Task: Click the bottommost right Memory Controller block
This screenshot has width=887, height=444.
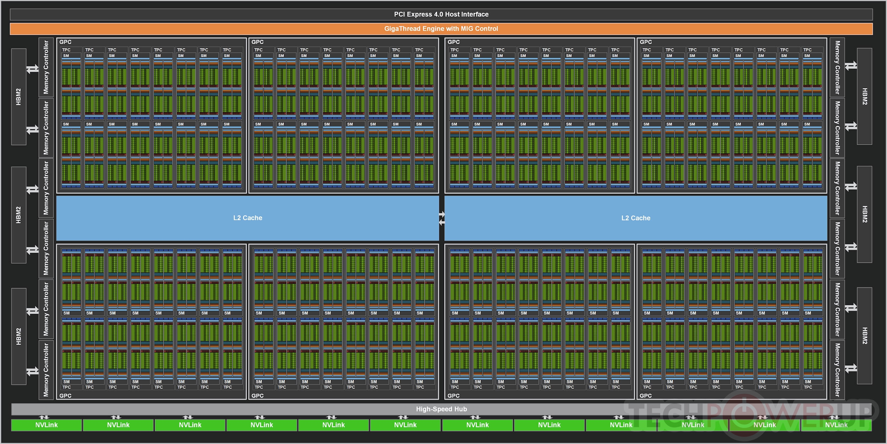Action: pyautogui.click(x=837, y=370)
